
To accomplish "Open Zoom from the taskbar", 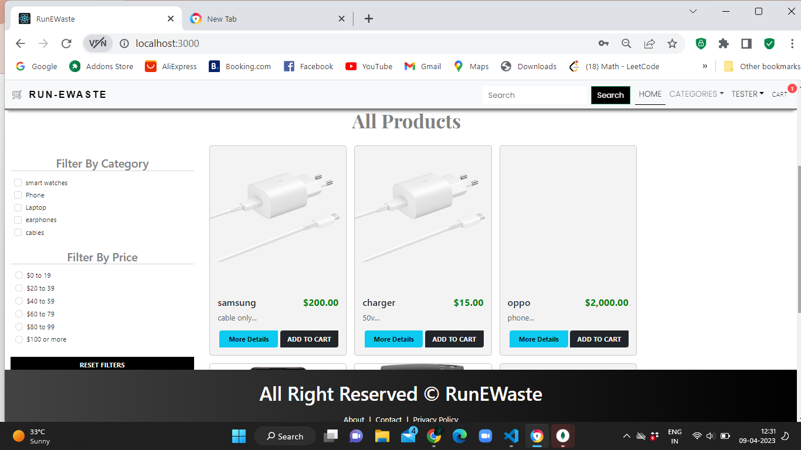I will click(x=485, y=436).
